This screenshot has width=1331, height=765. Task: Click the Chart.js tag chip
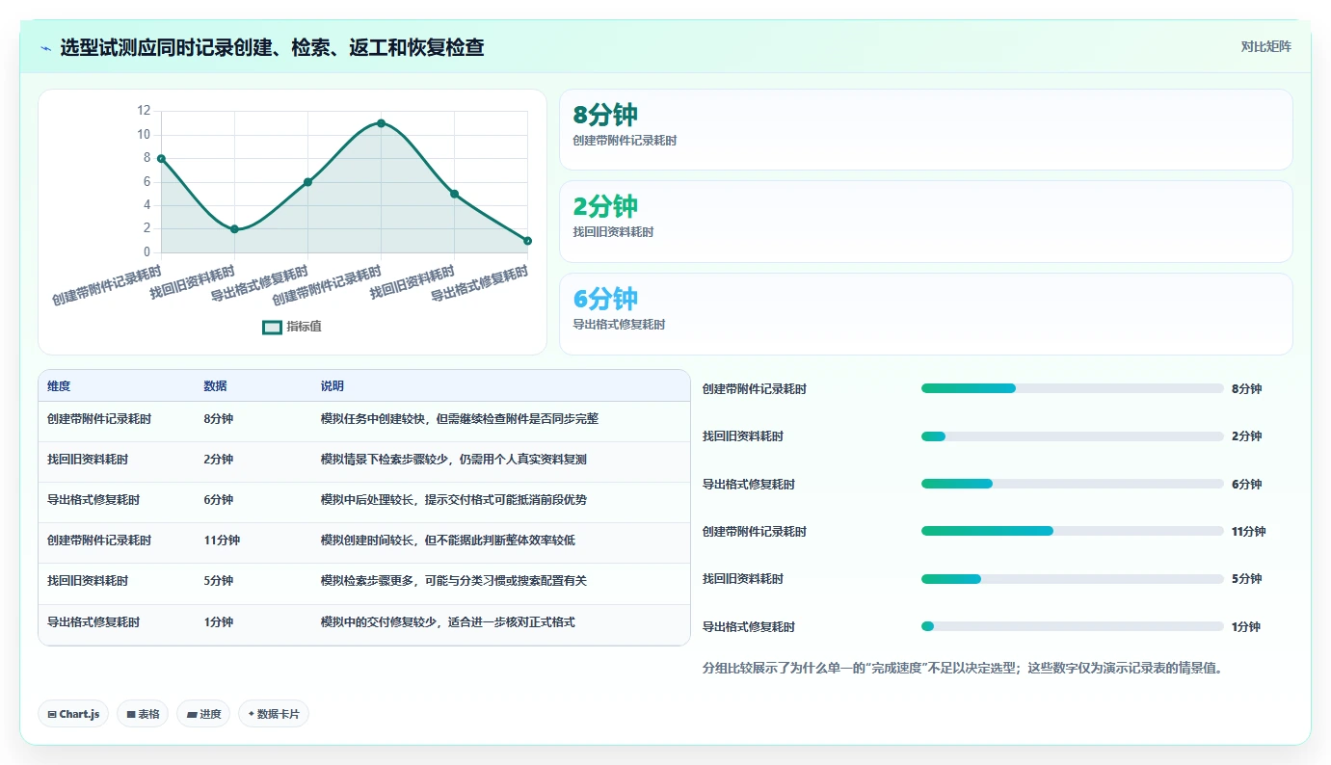[x=74, y=714]
